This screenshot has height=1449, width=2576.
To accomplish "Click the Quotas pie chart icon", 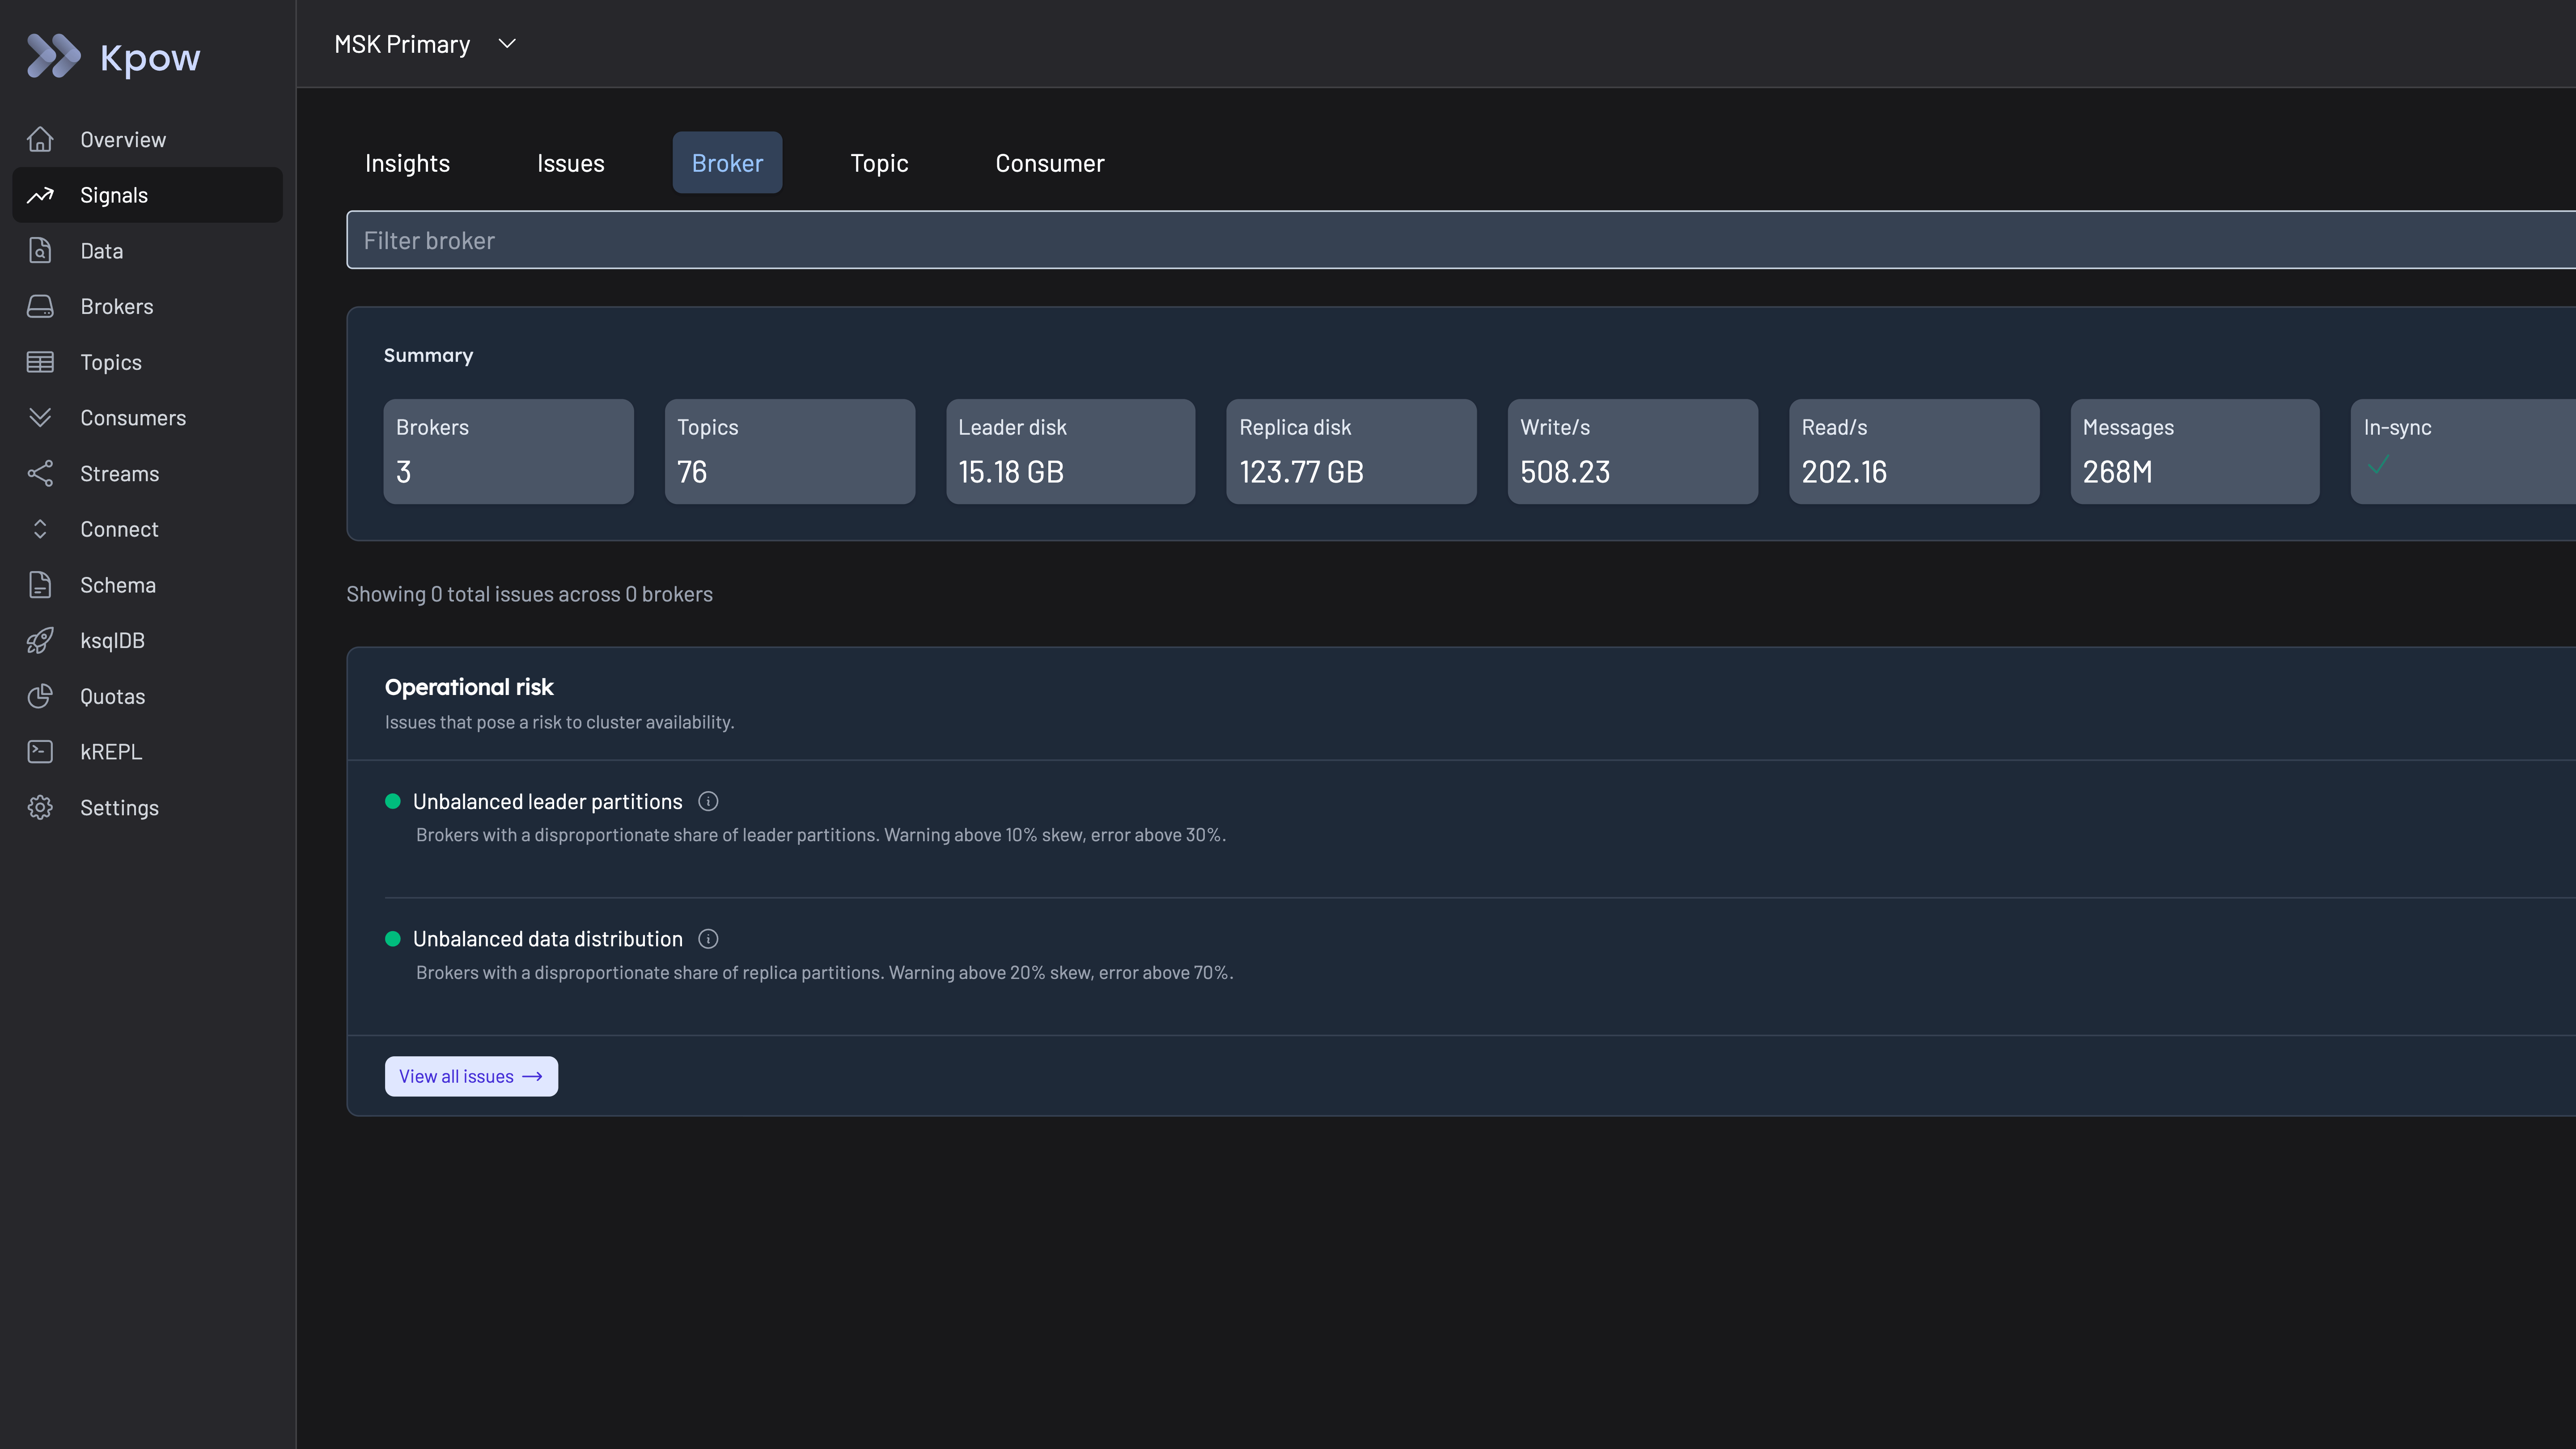I will pos(40,696).
